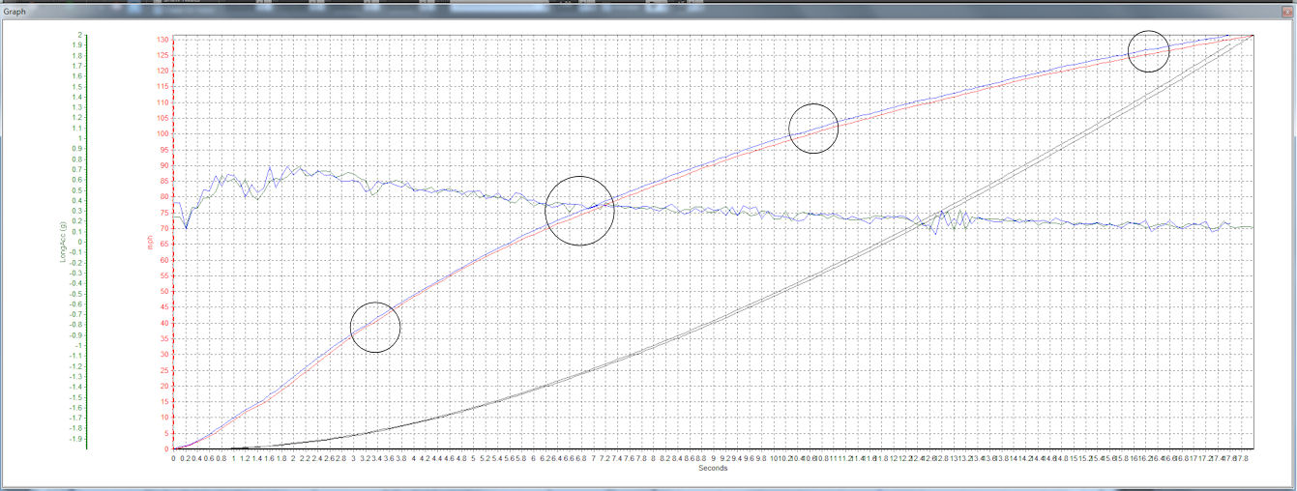This screenshot has height=491, width=1297.
Task: Click the 130 value on the mph axis
Action: (x=163, y=40)
